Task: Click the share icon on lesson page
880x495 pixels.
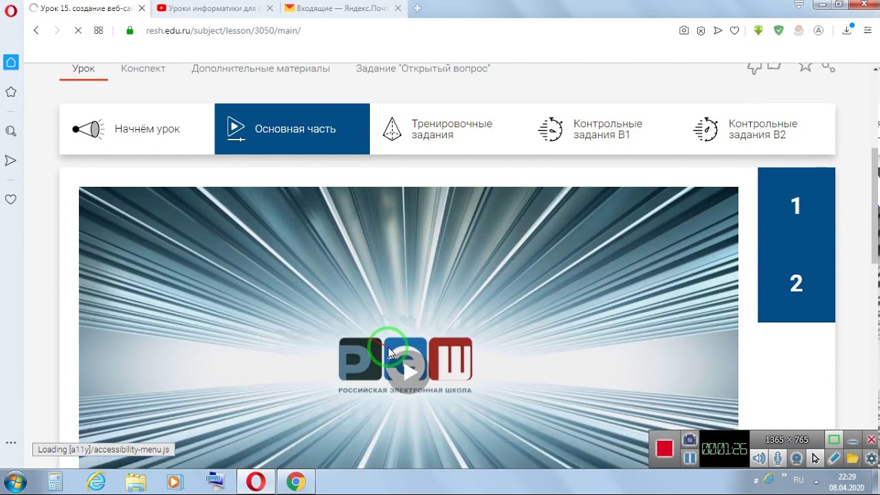Action: pos(828,67)
